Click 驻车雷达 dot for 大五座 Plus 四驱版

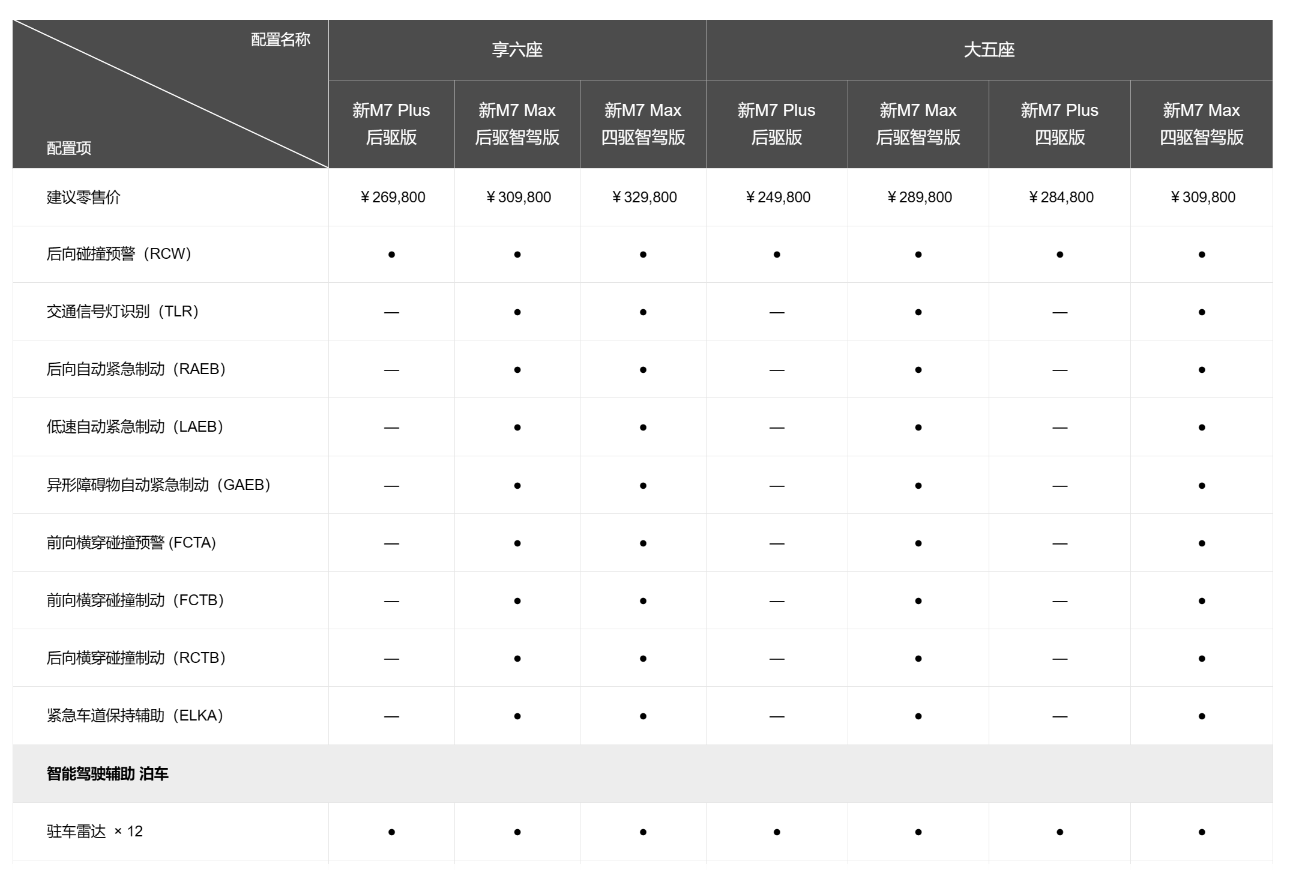1059,832
